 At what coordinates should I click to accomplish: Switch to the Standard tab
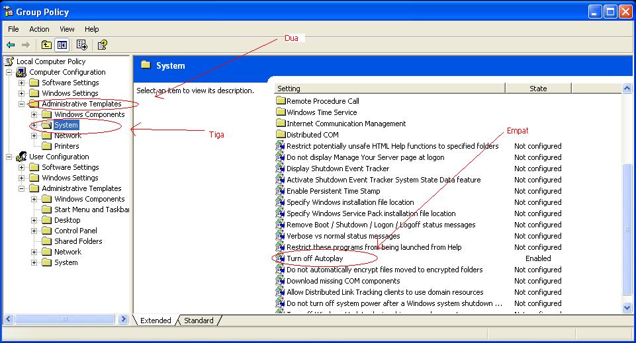[x=199, y=321]
